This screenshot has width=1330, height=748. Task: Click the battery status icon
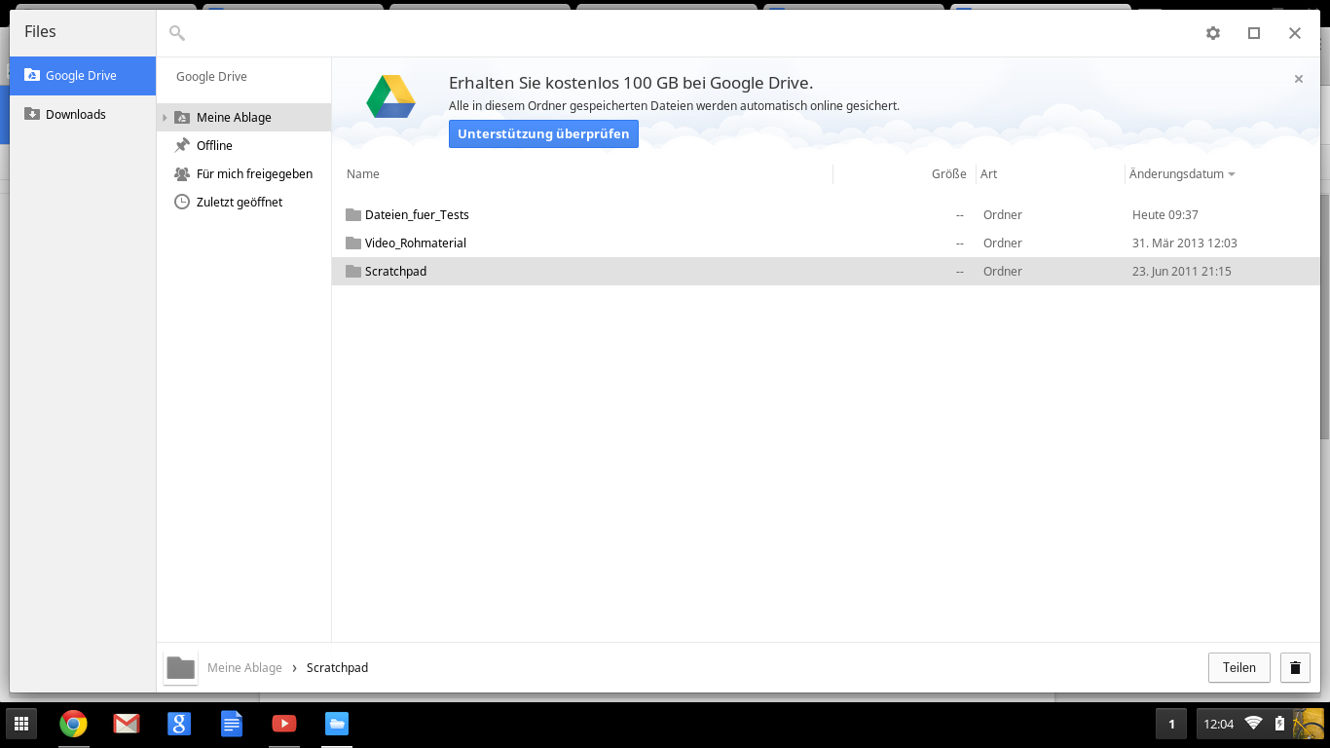(1279, 724)
